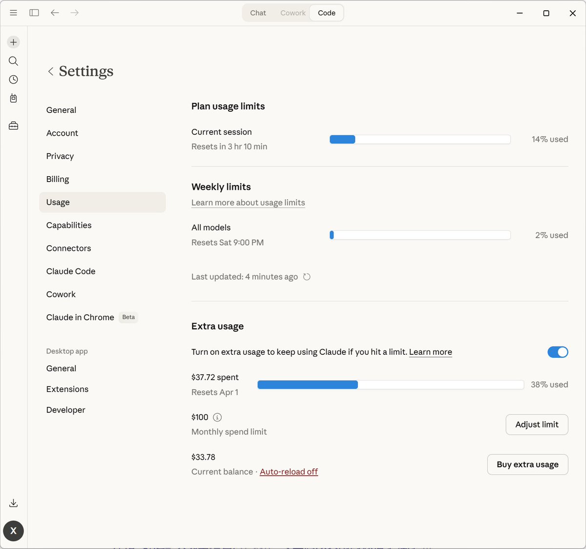Go to Billing settings
The width and height of the screenshot is (586, 549).
tap(103, 179)
